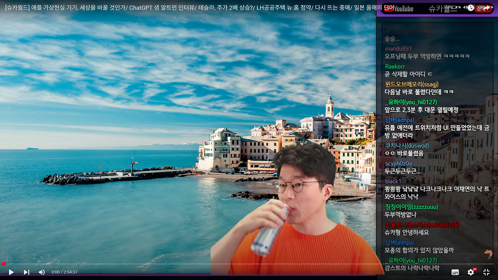Mute the volume speaker icon

[x=41, y=272]
